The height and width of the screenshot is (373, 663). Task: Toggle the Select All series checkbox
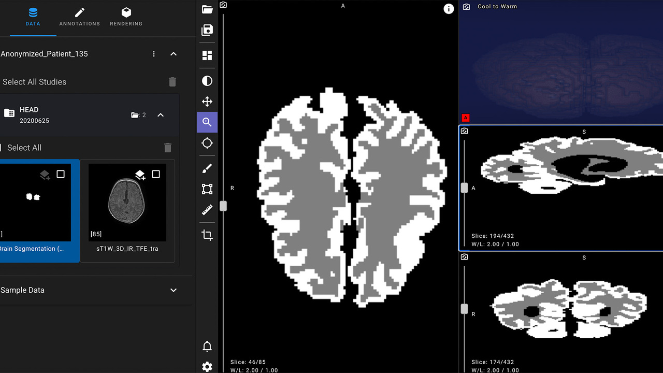(x=2, y=148)
